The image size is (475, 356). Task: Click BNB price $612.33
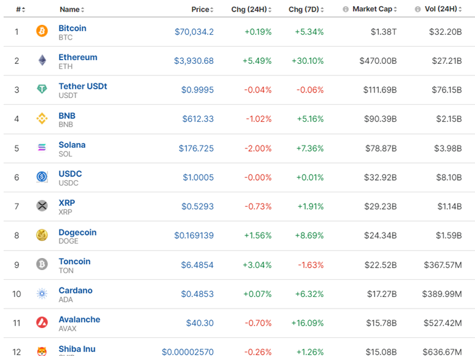point(198,119)
